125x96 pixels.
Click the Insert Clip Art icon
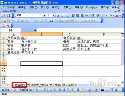tap(73, 90)
